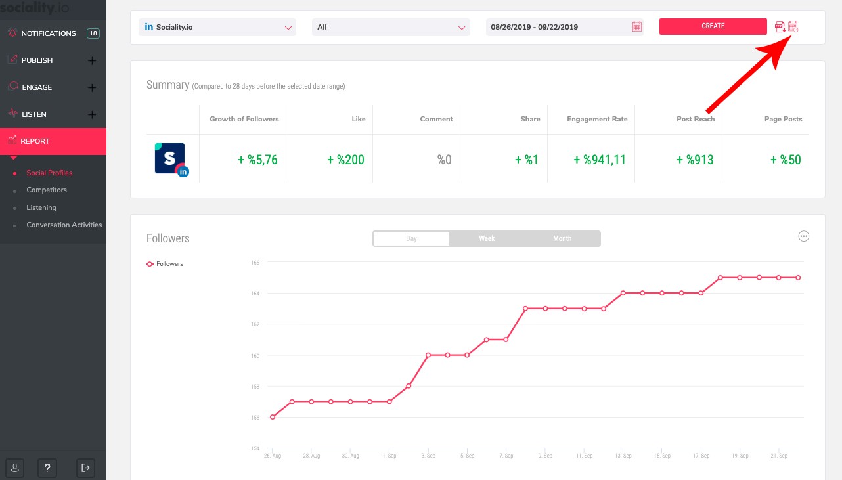Screen dimensions: 842x480
Task: Open the All filter dropdown
Action: tap(391, 27)
